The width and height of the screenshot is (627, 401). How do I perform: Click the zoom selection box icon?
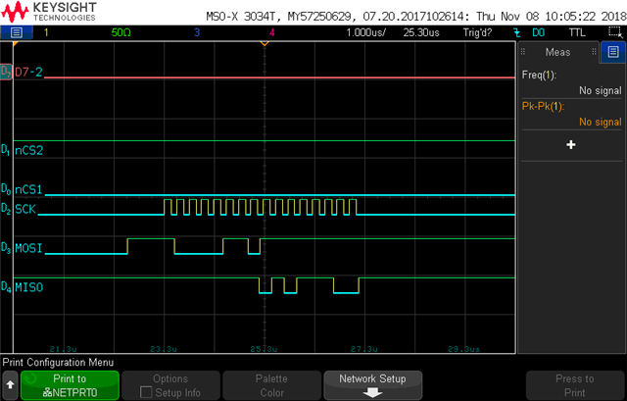[x=614, y=32]
